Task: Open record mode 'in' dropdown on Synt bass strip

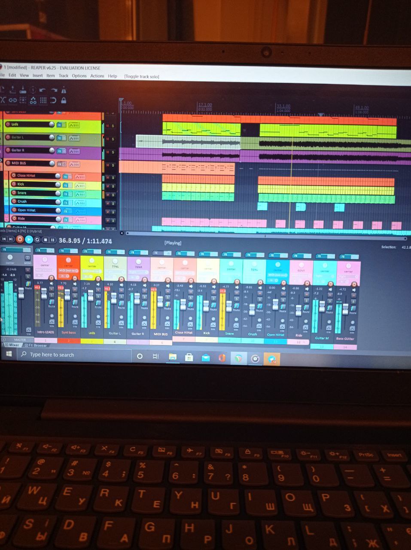Action: pos(64,276)
